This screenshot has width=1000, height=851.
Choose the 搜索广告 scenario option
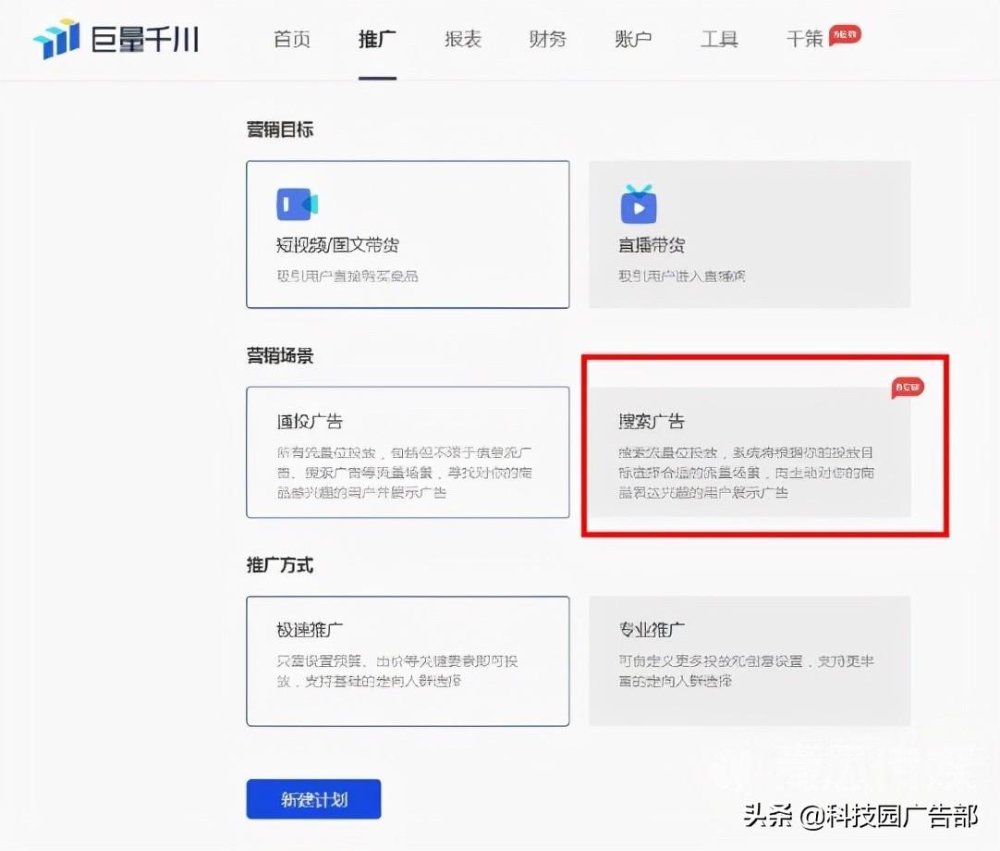(750, 451)
